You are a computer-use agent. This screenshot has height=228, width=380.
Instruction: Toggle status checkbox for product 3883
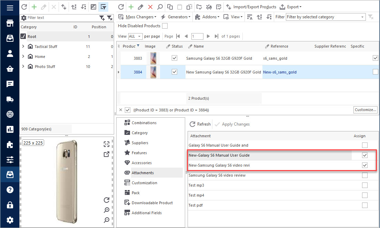click(x=174, y=58)
